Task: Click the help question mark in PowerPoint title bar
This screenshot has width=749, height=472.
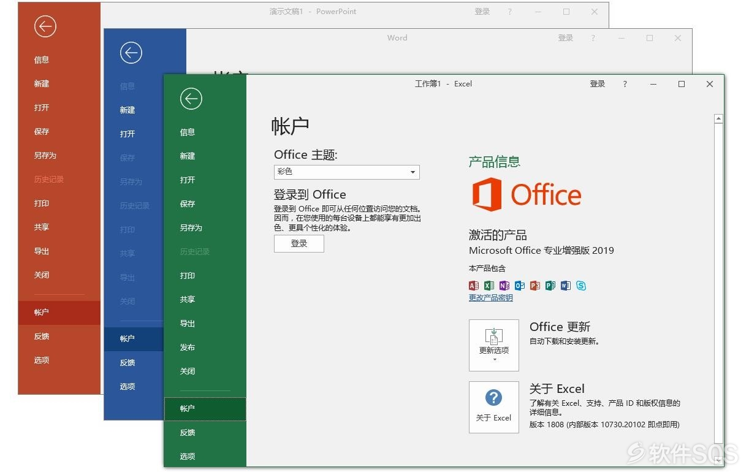Action: point(509,12)
